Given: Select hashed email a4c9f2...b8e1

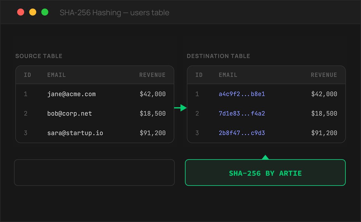Looking at the screenshot, I should (x=242, y=94).
